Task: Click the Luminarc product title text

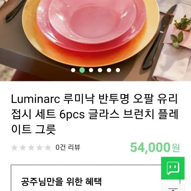Action: point(94,114)
